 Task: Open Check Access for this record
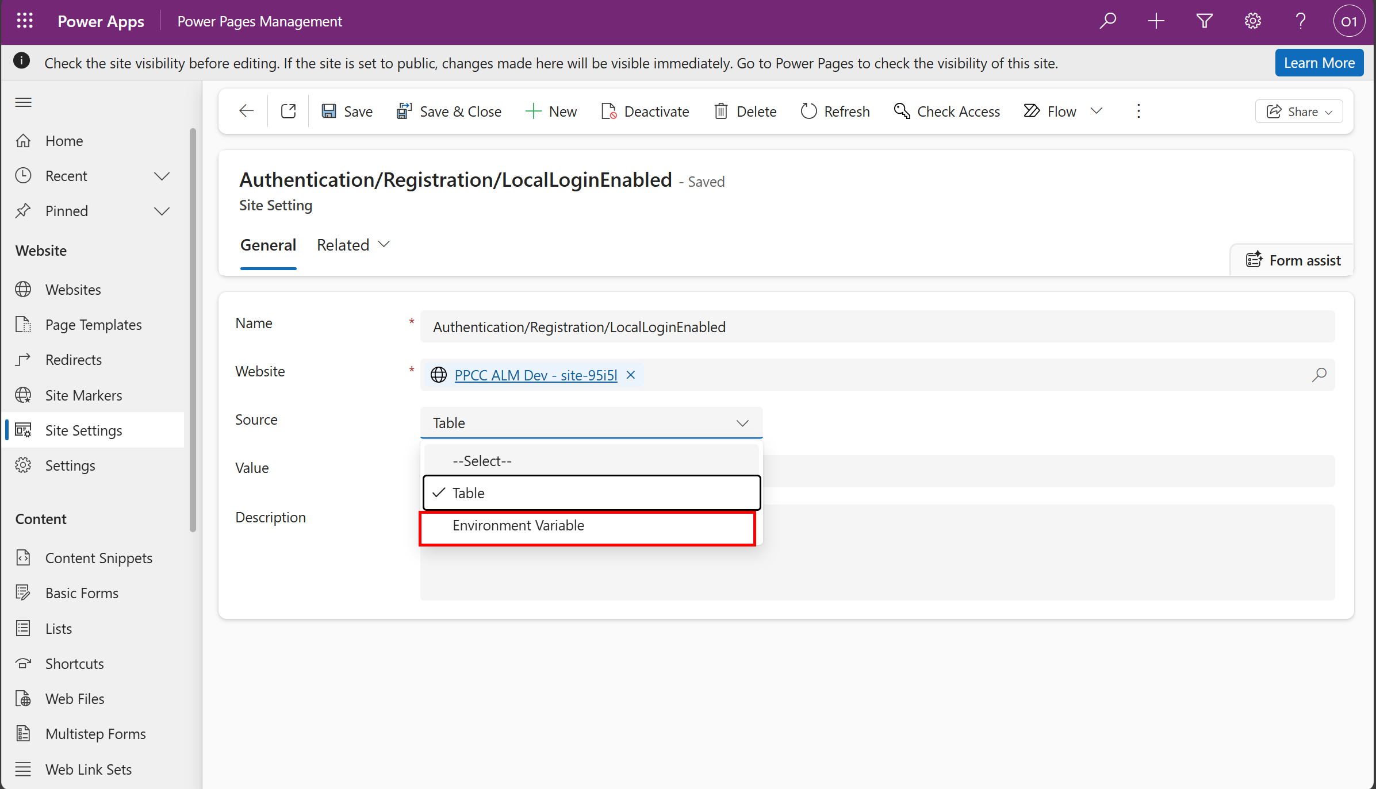[x=946, y=111]
